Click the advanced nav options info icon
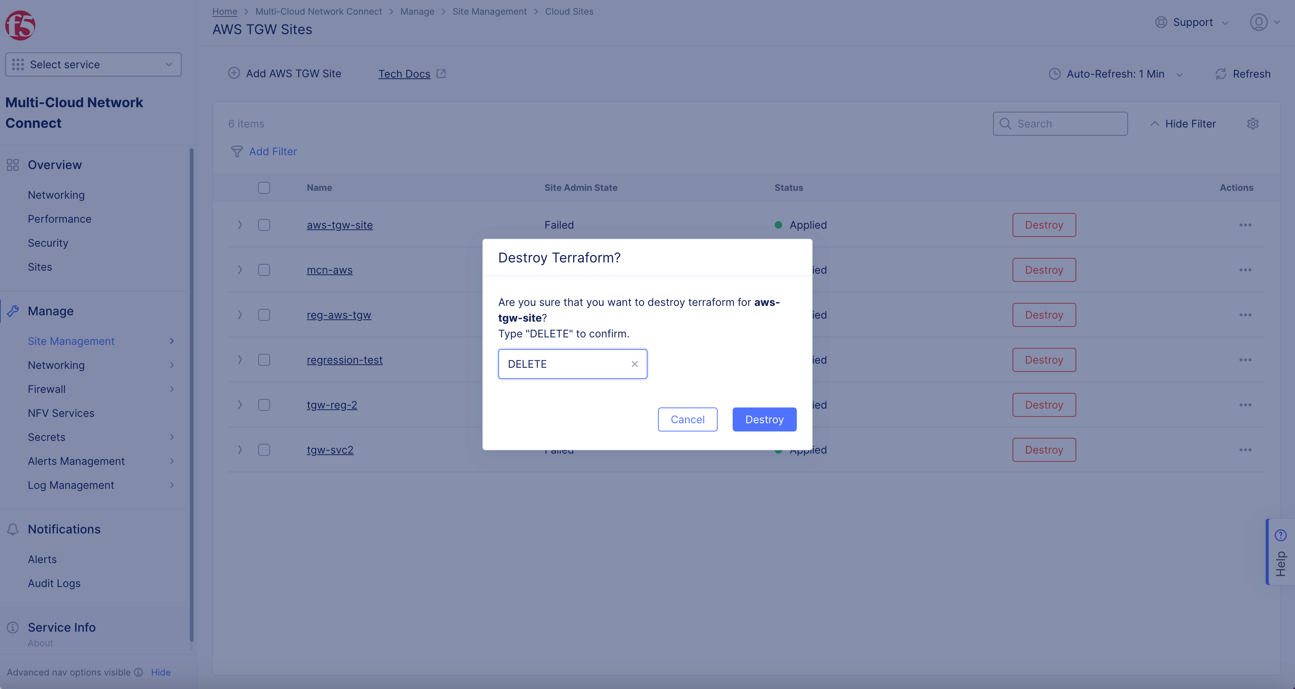Image resolution: width=1295 pixels, height=689 pixels. click(x=138, y=672)
